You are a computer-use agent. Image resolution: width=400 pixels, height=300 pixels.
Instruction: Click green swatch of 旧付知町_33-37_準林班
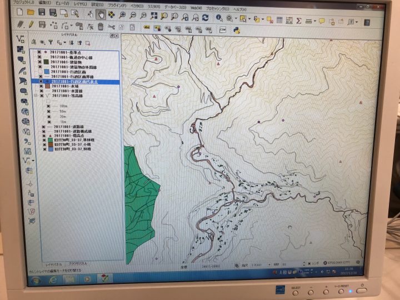point(50,140)
